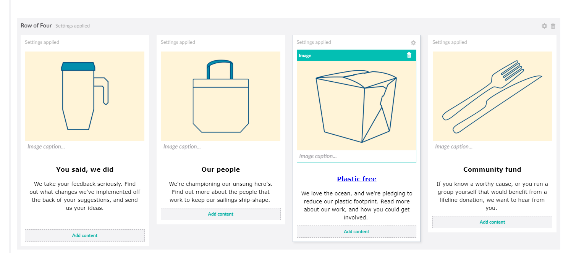Select the tote bag image
Screen dimensions: 563x253
[221, 96]
